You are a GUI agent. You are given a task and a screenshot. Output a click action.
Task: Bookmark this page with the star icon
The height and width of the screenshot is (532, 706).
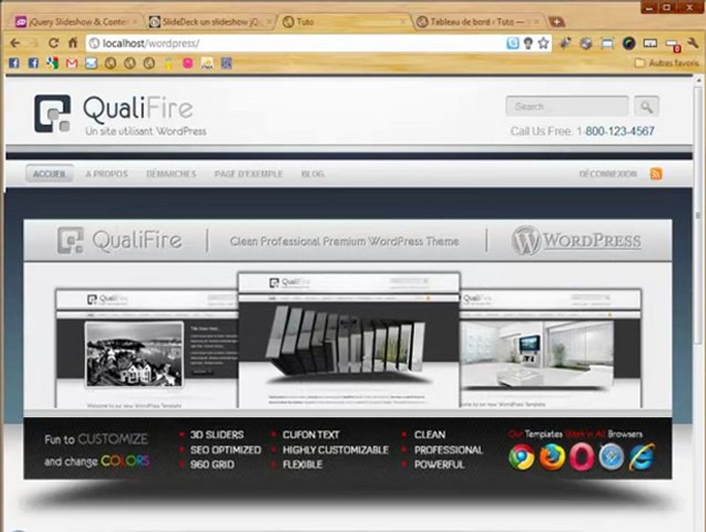(543, 43)
